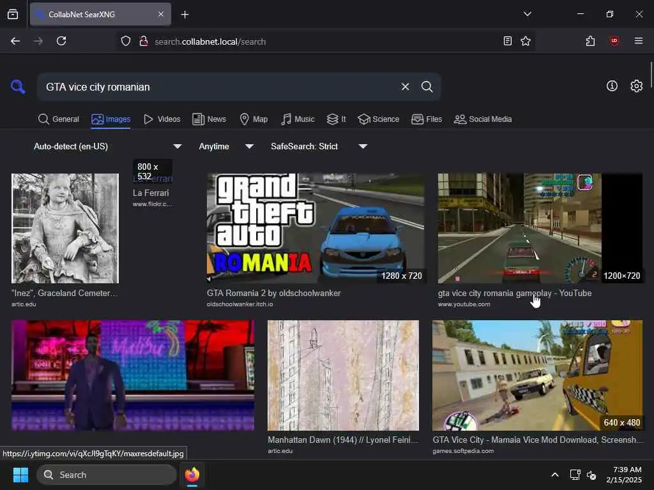Click Manhattan Dawn (1944) title link

coord(343,440)
